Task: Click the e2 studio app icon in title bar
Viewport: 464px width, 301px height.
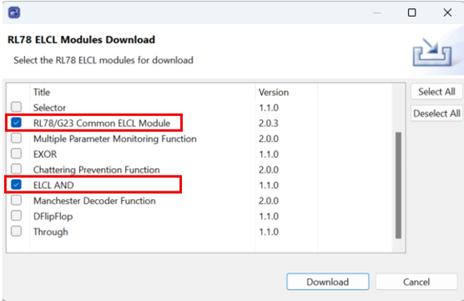Action: pyautogui.click(x=14, y=13)
